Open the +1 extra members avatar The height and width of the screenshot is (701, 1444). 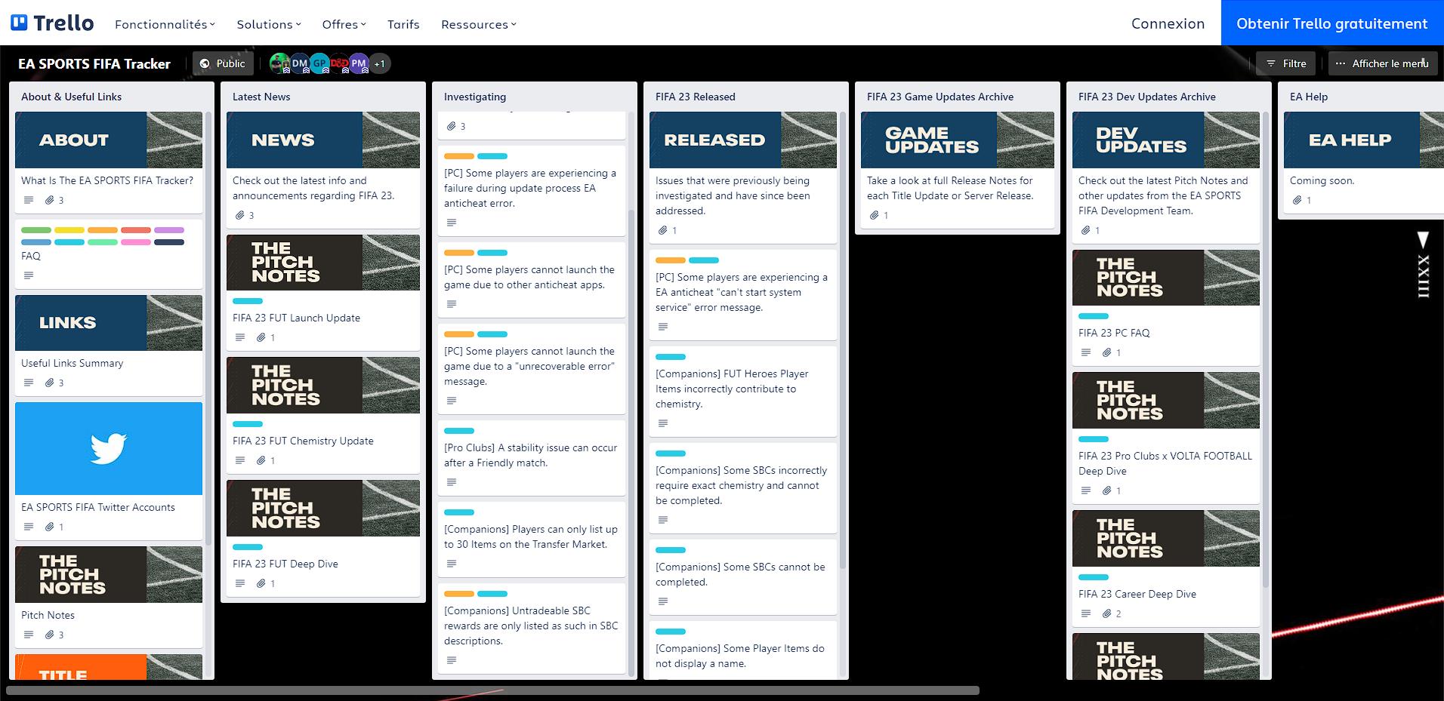[380, 63]
